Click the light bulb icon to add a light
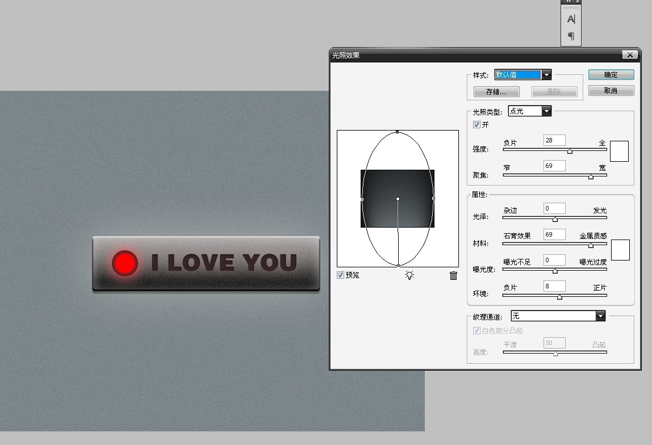This screenshot has width=652, height=445. click(x=409, y=275)
